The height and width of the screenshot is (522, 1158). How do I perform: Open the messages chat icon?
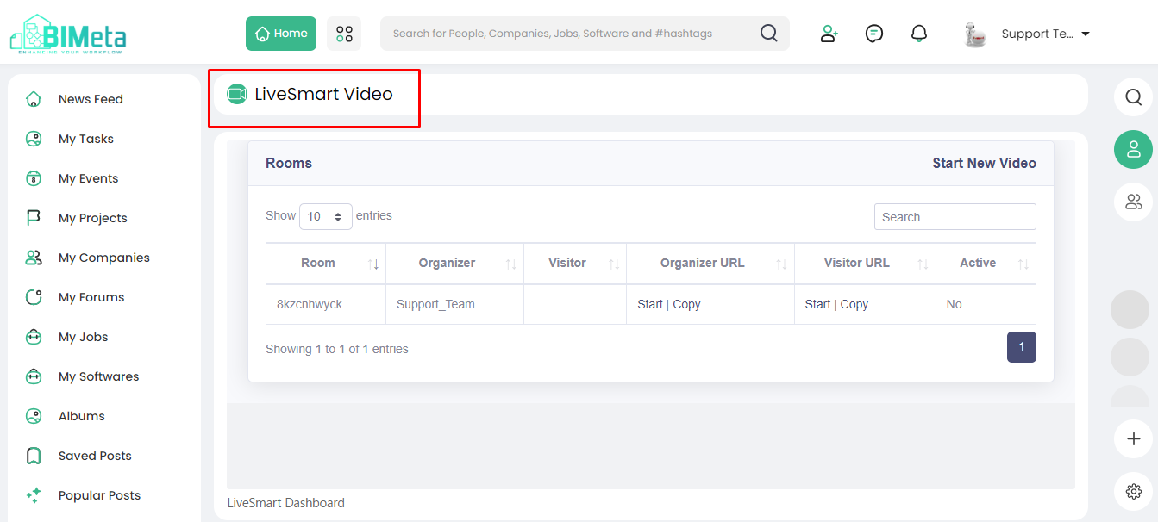click(874, 34)
